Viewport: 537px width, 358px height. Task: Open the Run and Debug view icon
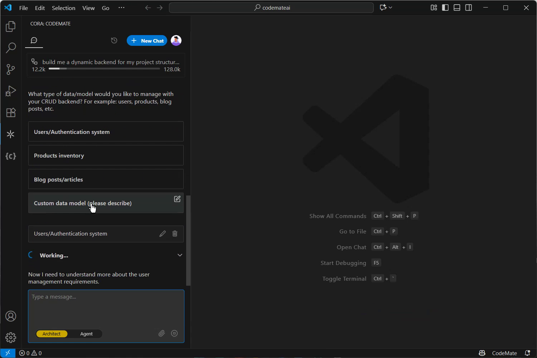coord(11,91)
